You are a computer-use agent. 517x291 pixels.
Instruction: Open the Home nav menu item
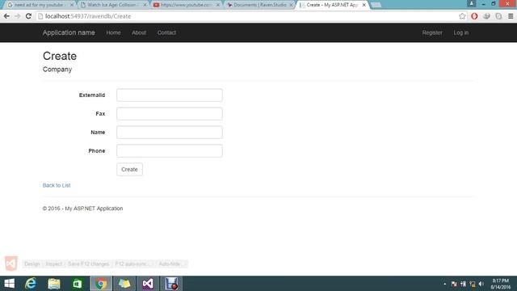[x=113, y=32]
